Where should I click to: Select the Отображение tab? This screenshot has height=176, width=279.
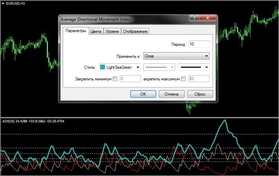coord(135,31)
